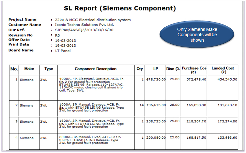Screen dimensions: 246x153
Task: Click the Customer Name label
Action: tap(25, 25)
